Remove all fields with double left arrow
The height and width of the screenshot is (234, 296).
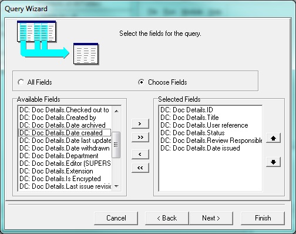tap(140, 168)
